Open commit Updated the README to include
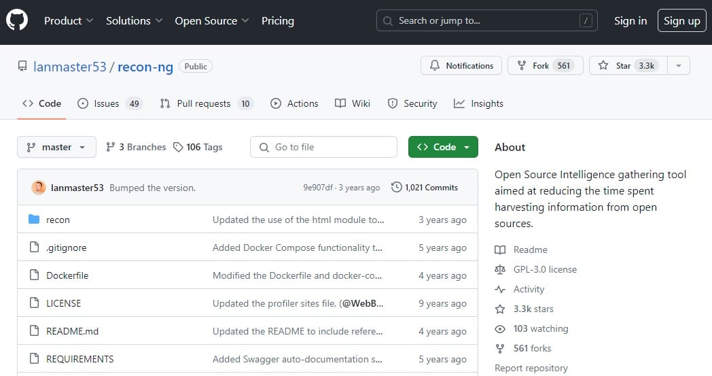The height and width of the screenshot is (376, 712). coord(298,331)
